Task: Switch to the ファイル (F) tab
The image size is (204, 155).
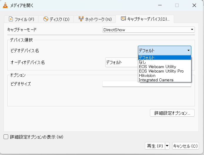Action: click(x=21, y=19)
